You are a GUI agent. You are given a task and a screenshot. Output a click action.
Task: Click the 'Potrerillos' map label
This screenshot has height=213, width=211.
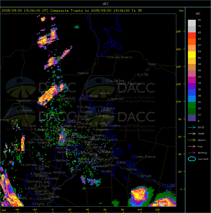pyautogui.click(x=42, y=140)
